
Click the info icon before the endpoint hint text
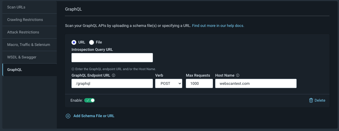coord(73,69)
